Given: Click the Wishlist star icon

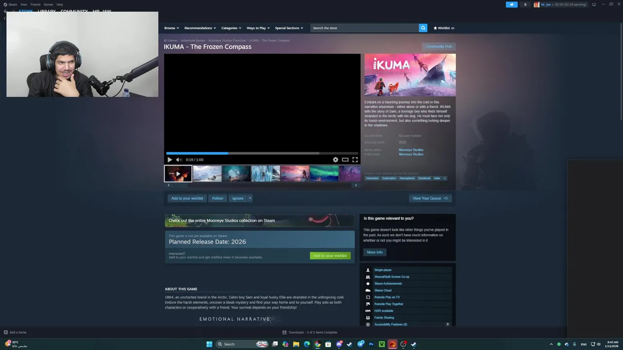Looking at the screenshot, I should [x=436, y=28].
